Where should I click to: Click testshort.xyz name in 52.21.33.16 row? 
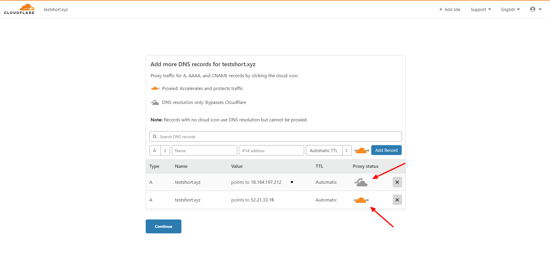coord(187,200)
